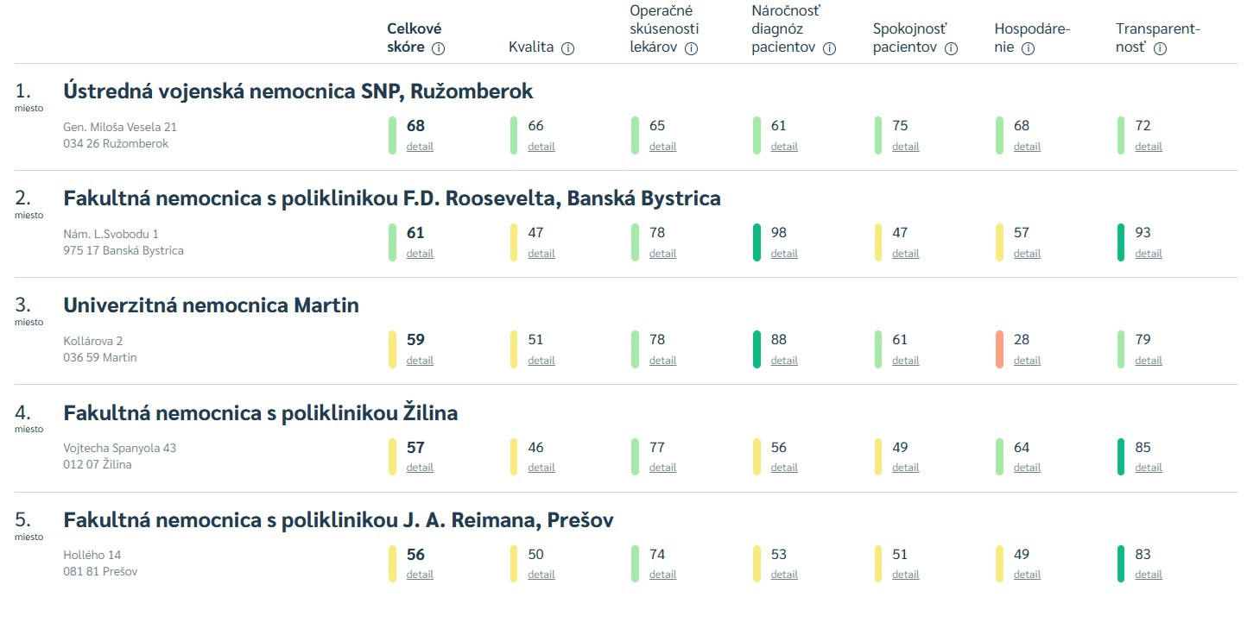The image size is (1247, 635).
Task: Click info icon next to Celkové skóre
Action: coord(438,48)
